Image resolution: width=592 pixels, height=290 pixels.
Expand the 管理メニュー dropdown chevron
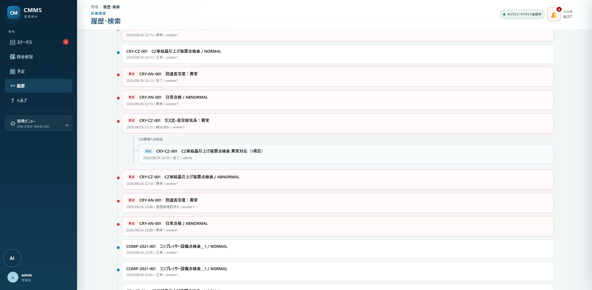coord(67,125)
